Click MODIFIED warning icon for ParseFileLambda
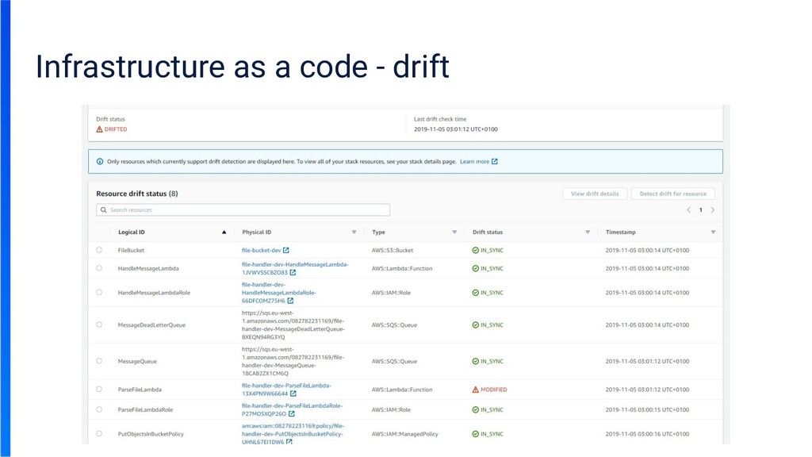Screen dimensions: 812x457 coord(476,389)
